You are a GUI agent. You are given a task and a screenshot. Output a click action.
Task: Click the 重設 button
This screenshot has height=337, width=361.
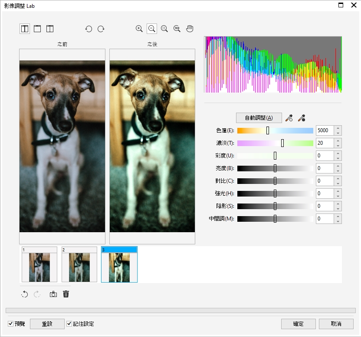pos(47,324)
